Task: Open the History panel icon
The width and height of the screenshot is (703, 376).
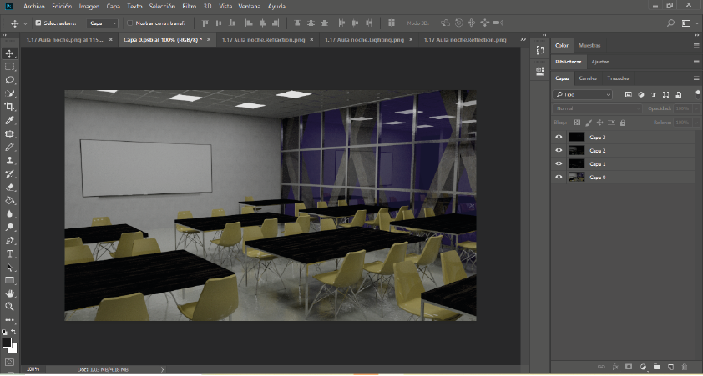Action: pyautogui.click(x=540, y=51)
